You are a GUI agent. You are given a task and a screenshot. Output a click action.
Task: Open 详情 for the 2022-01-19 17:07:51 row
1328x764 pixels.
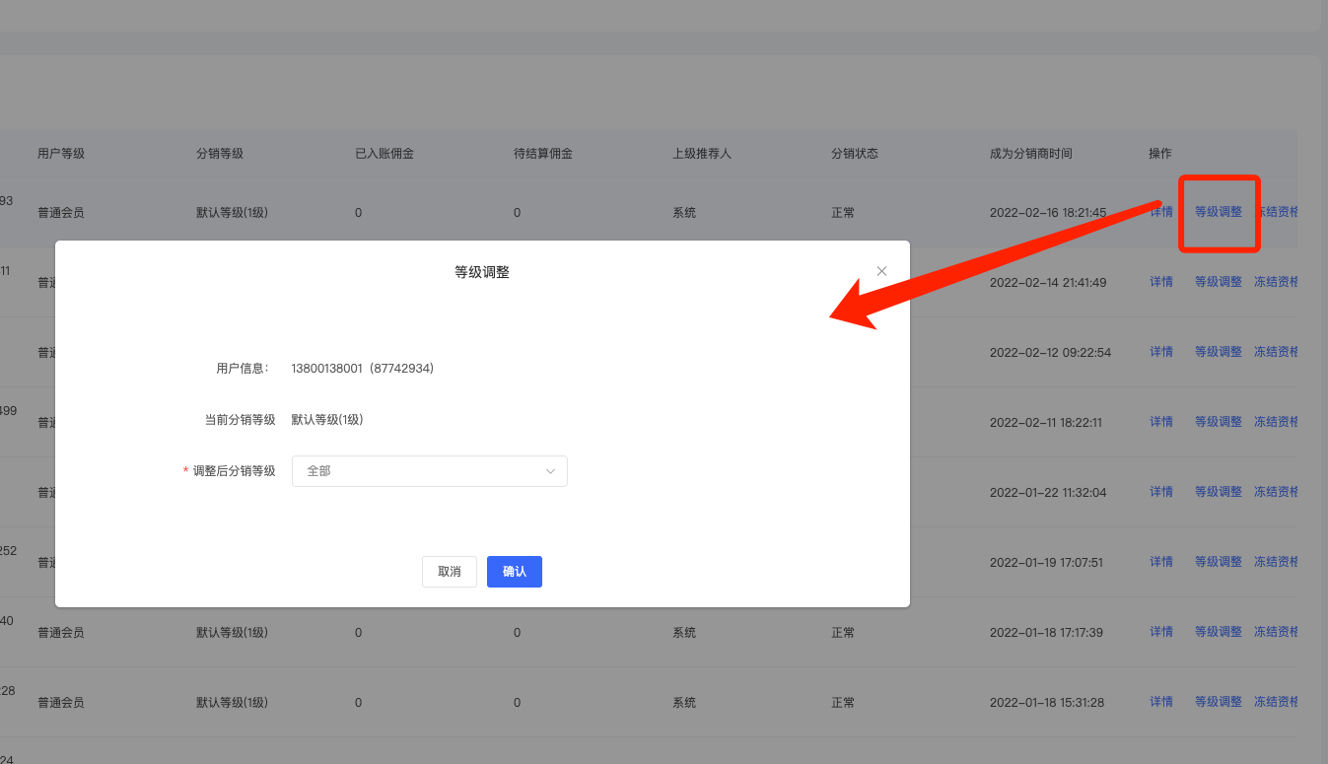tap(1160, 562)
